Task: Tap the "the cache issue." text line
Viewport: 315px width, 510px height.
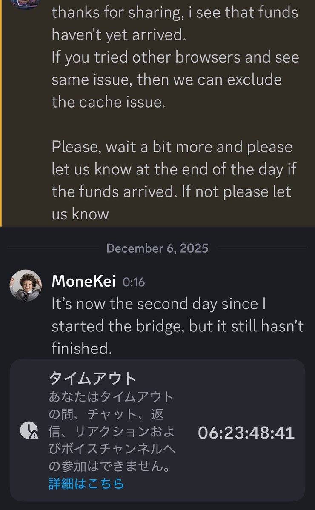Action: 108,102
